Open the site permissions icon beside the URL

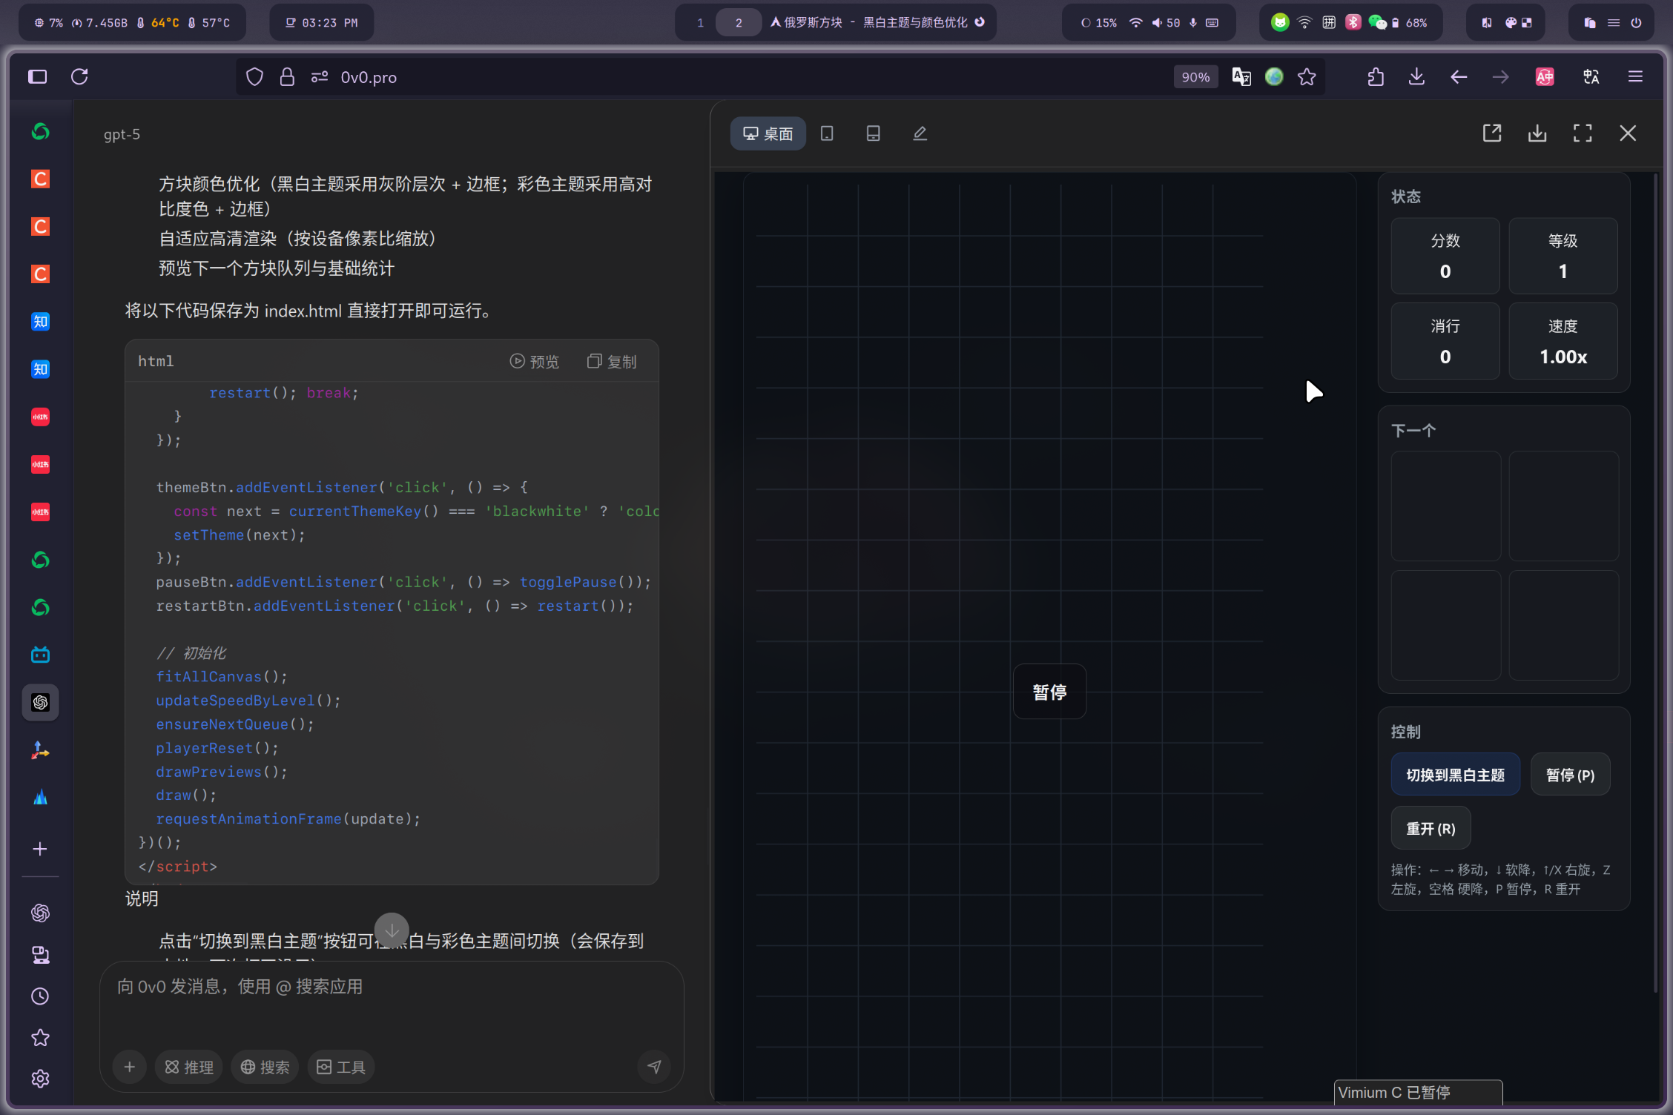[x=320, y=77]
